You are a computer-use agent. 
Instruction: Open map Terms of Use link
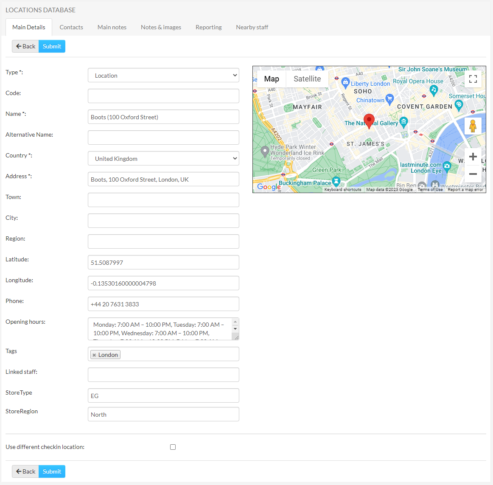(430, 190)
